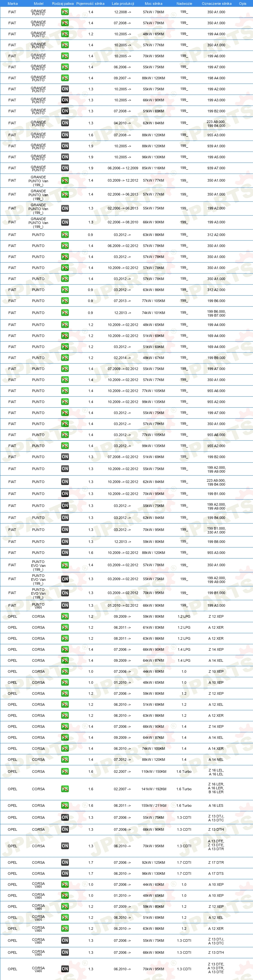253x980 pixels.
Task: Click the Nadwozie column header
Action: 184,4
